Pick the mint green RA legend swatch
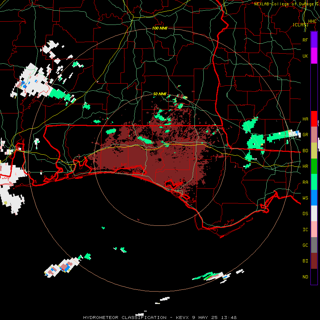 (x=314, y=182)
